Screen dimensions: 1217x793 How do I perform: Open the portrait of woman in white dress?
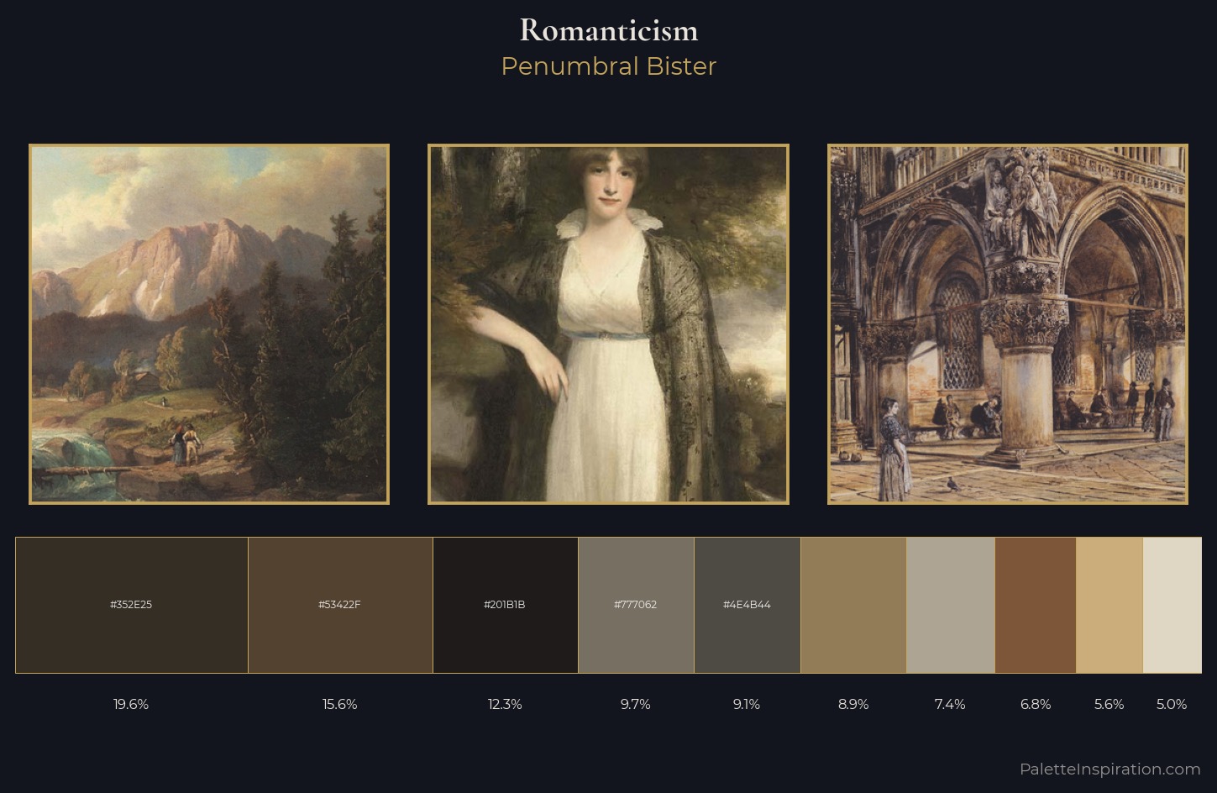point(608,324)
